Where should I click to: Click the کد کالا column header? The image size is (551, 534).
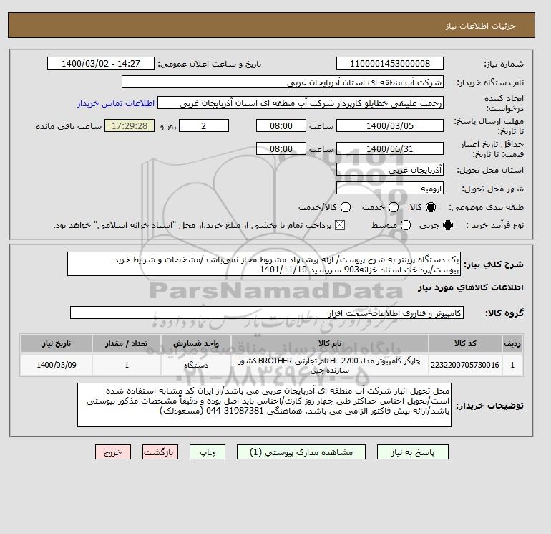point(465,343)
